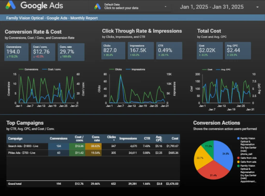265x196 pixels.
Task: Click the green Clicks chart legend entry
Action: point(115,69)
